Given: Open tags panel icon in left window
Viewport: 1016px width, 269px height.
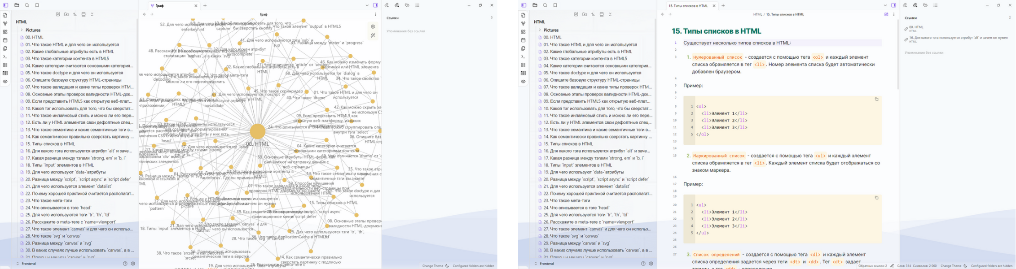Looking at the screenshot, I should [x=407, y=5].
